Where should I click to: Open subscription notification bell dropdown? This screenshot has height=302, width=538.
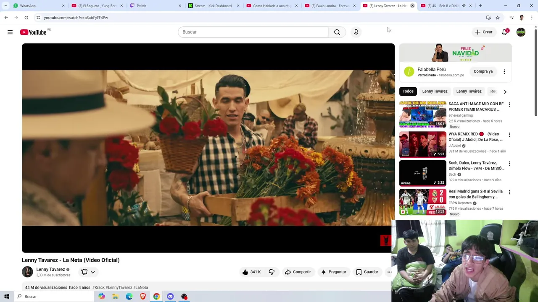88,272
